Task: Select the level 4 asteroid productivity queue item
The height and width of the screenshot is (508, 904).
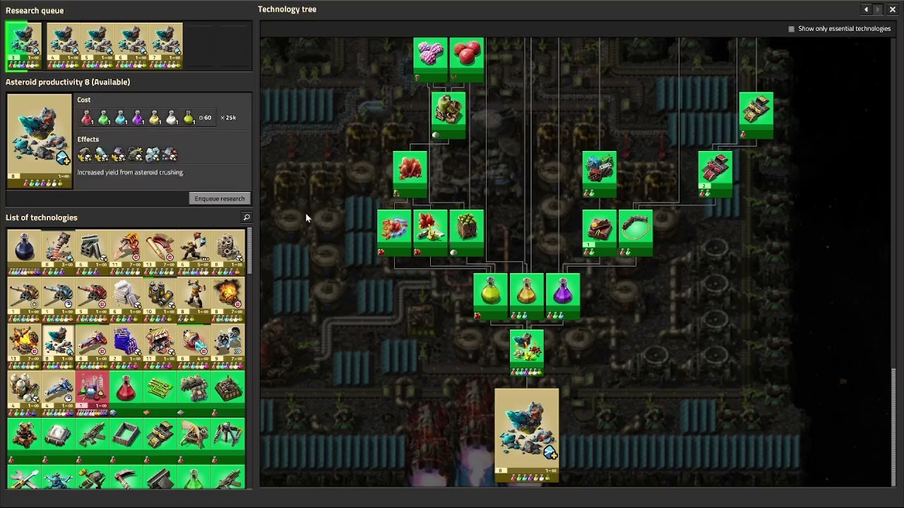Action: coord(64,46)
